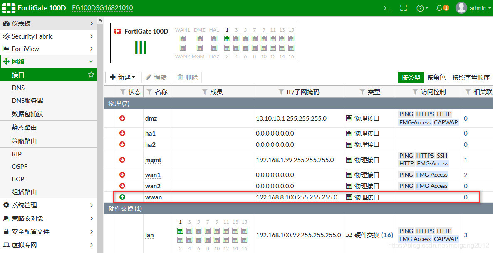The width and height of the screenshot is (493, 253).
Task: Select the mgmt interface name
Action: tap(153, 160)
